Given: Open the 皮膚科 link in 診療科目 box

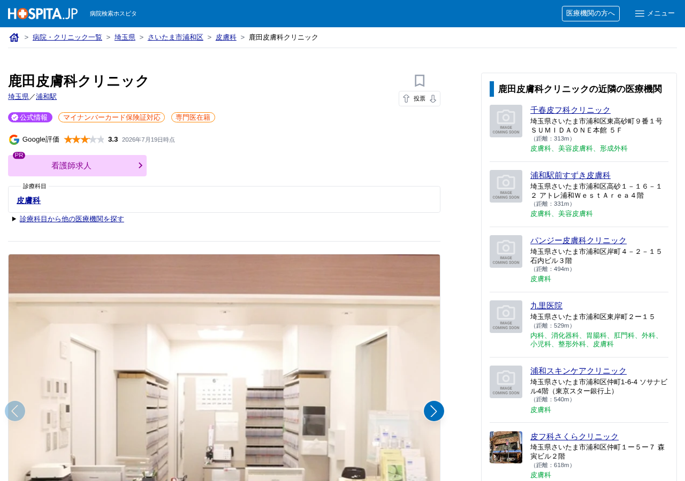Looking at the screenshot, I should coord(28,200).
